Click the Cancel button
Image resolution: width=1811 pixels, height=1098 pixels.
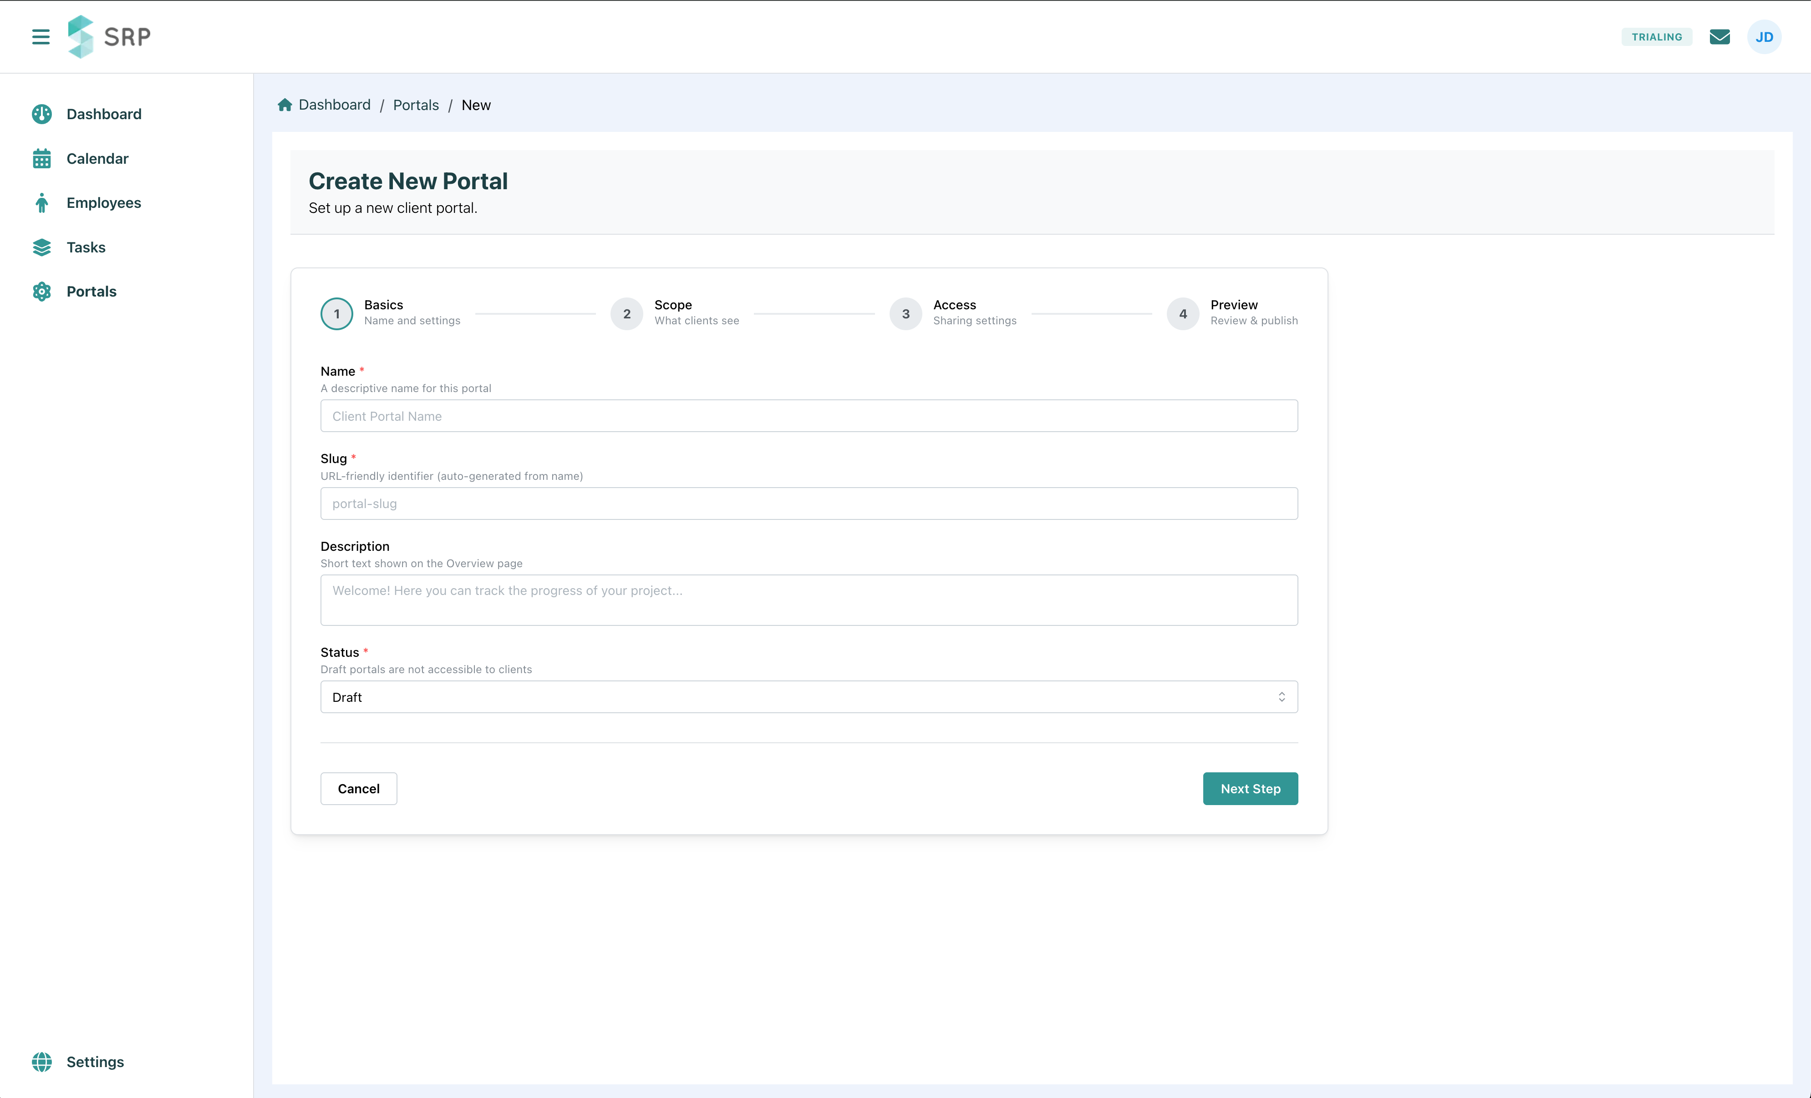pos(359,788)
